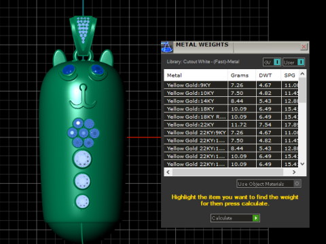
Task: Click the center gem of blue cluster
Action: 84,133
